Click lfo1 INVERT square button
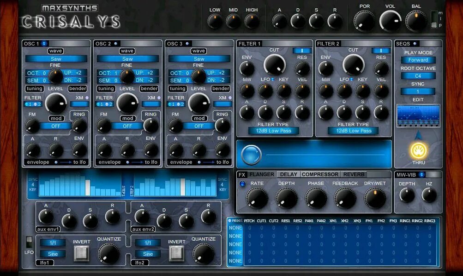 (x=82, y=253)
